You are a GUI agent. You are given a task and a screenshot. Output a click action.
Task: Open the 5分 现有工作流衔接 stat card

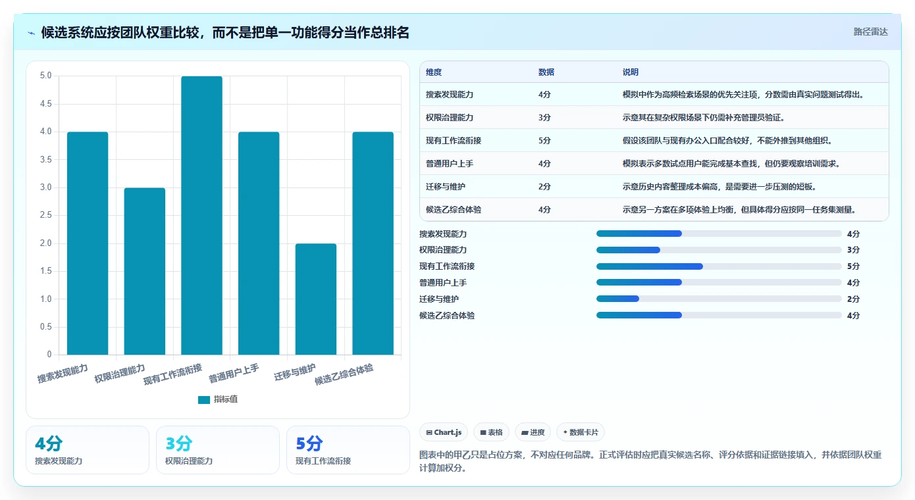348,450
